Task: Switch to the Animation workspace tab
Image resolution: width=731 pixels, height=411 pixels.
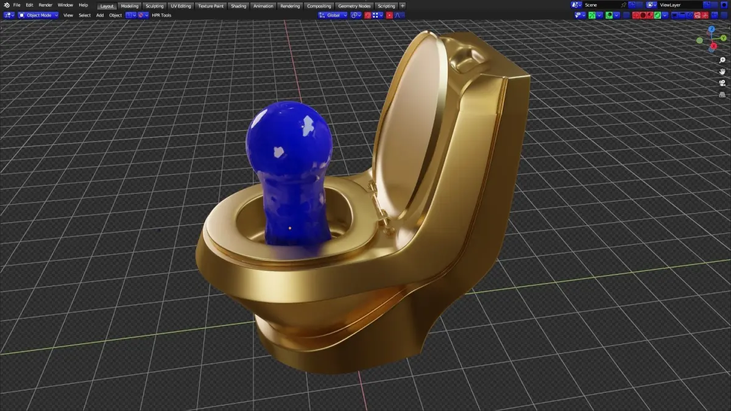Action: 263,5
